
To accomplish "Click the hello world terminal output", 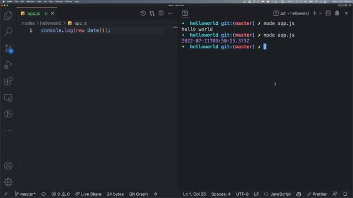I will click(197, 29).
